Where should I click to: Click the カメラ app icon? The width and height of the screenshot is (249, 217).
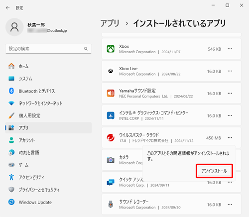111,160
